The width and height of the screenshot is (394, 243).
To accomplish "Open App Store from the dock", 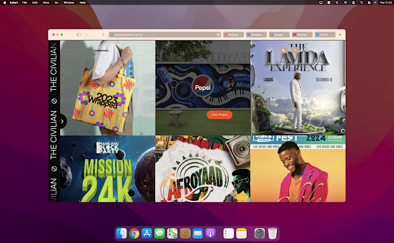I will [x=147, y=234].
